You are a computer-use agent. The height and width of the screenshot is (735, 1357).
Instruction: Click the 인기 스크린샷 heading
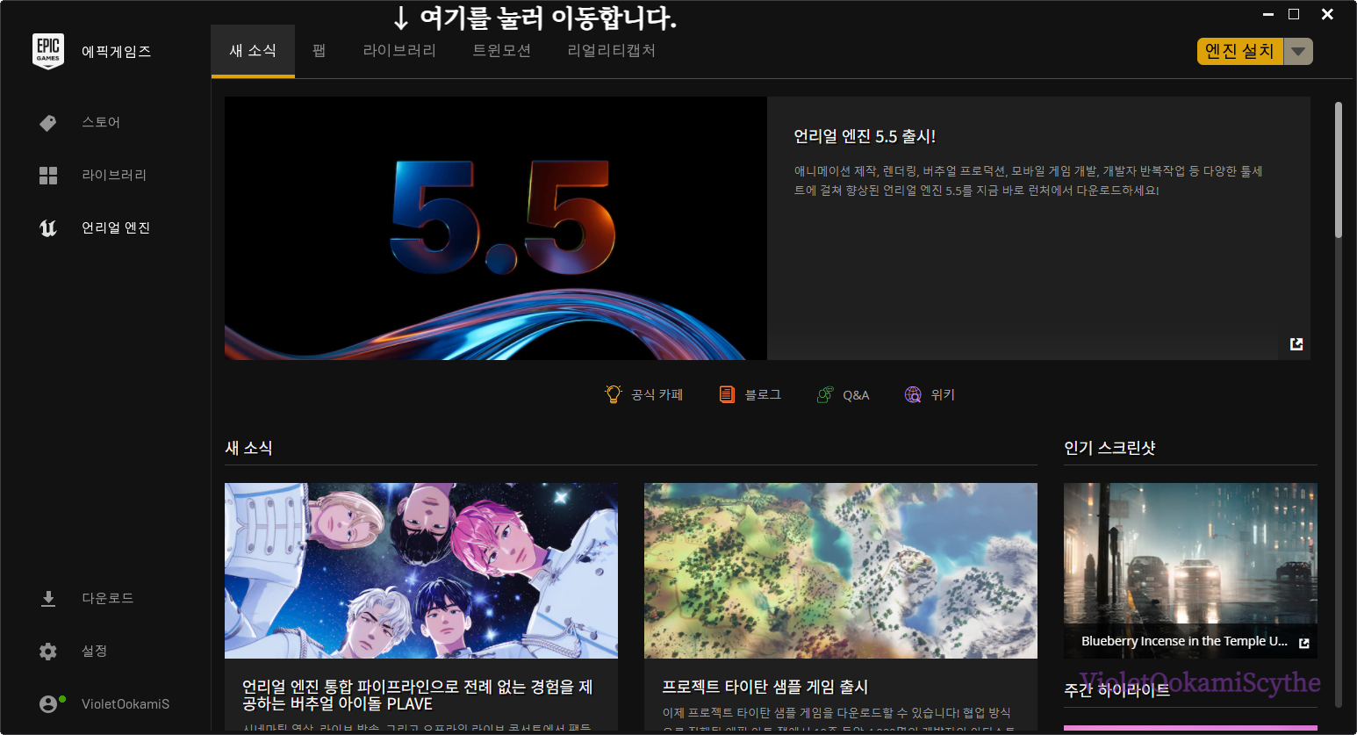point(1109,448)
